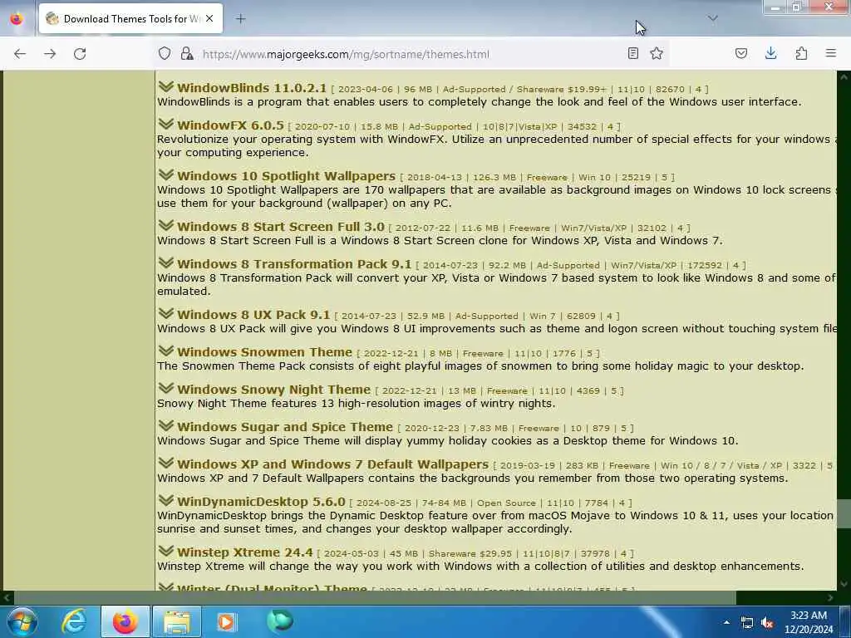
Task: Click the network tray icon
Action: click(747, 623)
